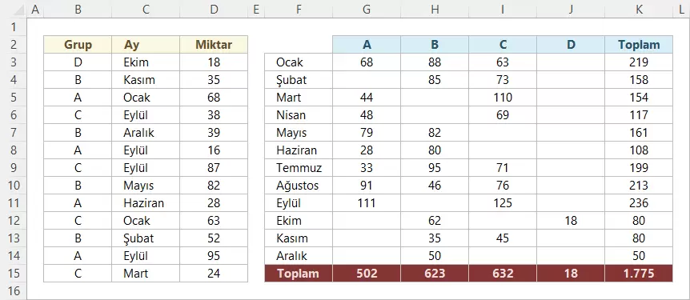Select cell showing 236 in Toplam column
The height and width of the screenshot is (300, 690).
tap(639, 202)
